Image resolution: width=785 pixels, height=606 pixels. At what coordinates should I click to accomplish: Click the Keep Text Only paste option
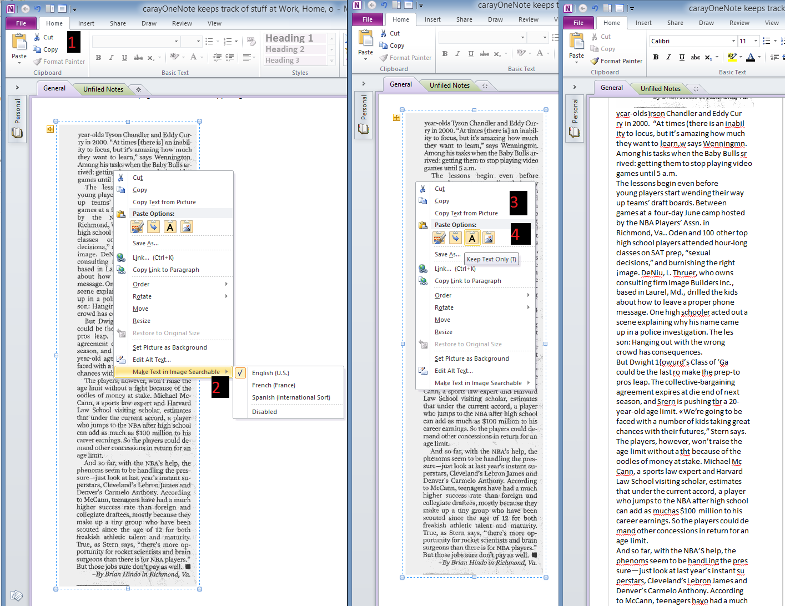pos(472,237)
